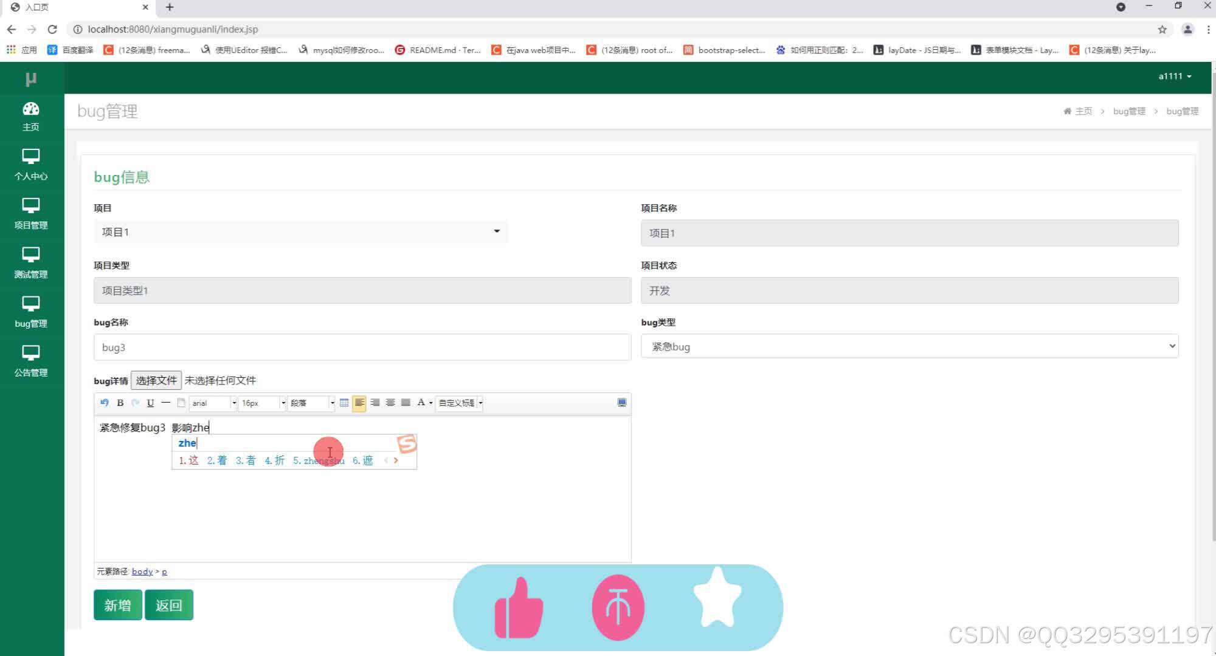Select align right in editor toolbar
The height and width of the screenshot is (656, 1216).
click(x=375, y=403)
